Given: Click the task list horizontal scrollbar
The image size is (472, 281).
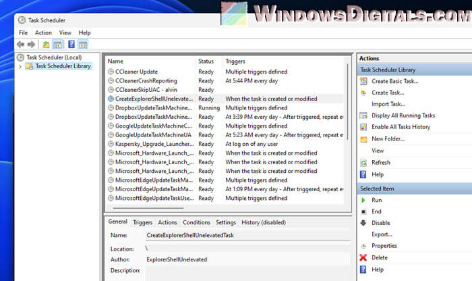Looking at the screenshot, I should coord(148,208).
